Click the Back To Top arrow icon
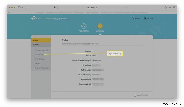 pos(135,95)
